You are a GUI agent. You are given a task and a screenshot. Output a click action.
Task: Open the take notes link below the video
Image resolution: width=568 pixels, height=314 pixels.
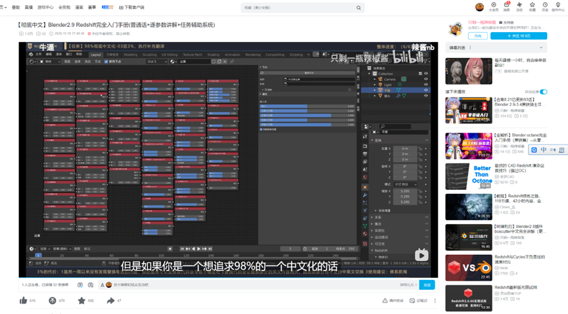point(418,301)
